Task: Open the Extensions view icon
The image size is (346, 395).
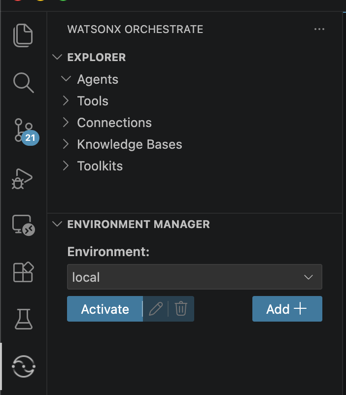Action: (x=24, y=272)
